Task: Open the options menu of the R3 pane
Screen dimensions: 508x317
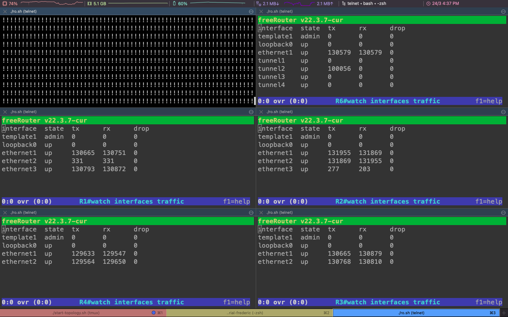Action: pos(503,213)
